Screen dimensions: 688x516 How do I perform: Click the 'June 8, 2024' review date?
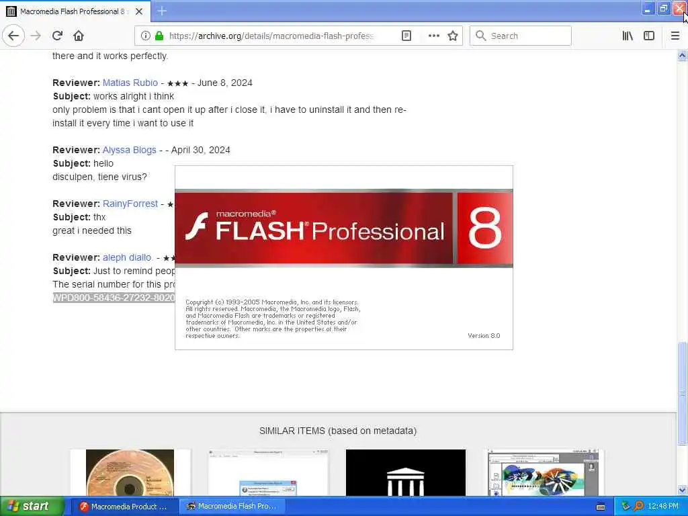(x=224, y=83)
